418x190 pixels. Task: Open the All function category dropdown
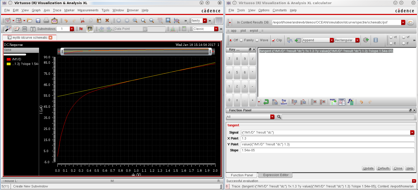(272, 117)
